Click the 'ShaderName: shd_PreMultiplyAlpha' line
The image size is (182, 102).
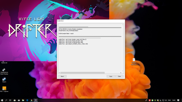68,31
